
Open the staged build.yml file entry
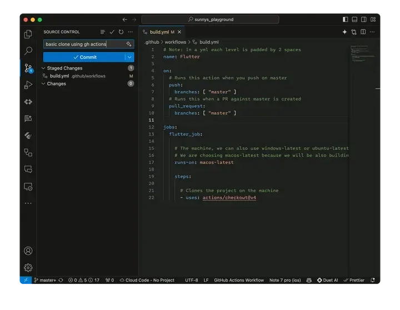click(x=87, y=76)
